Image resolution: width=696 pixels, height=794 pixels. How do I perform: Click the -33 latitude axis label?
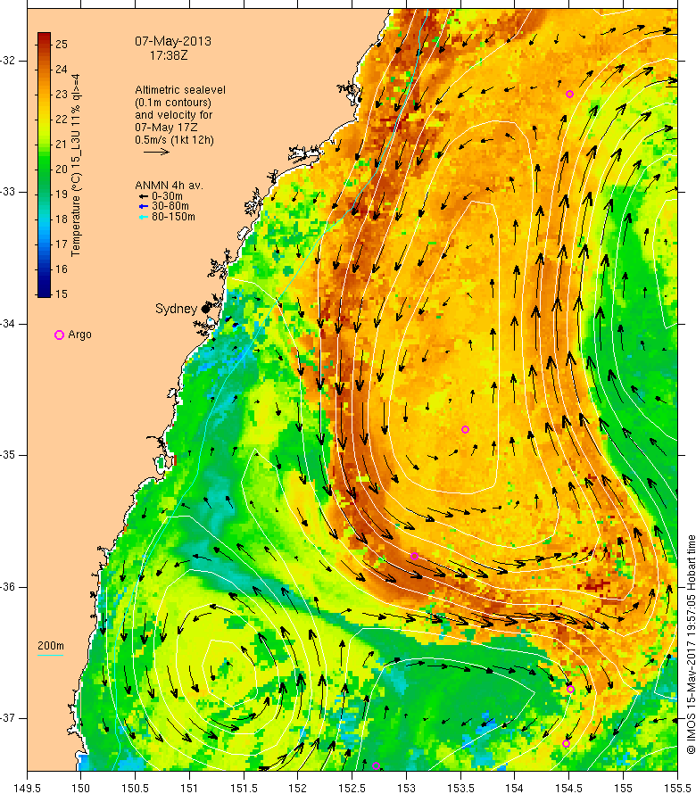point(8,192)
